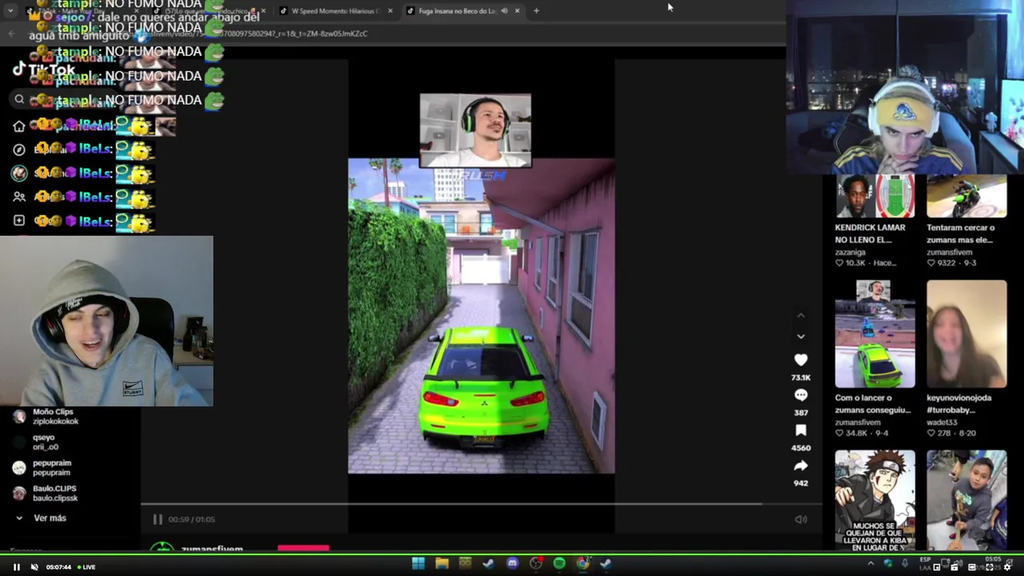Pause the TikTok video player
This screenshot has width=1024, height=576.
(158, 519)
